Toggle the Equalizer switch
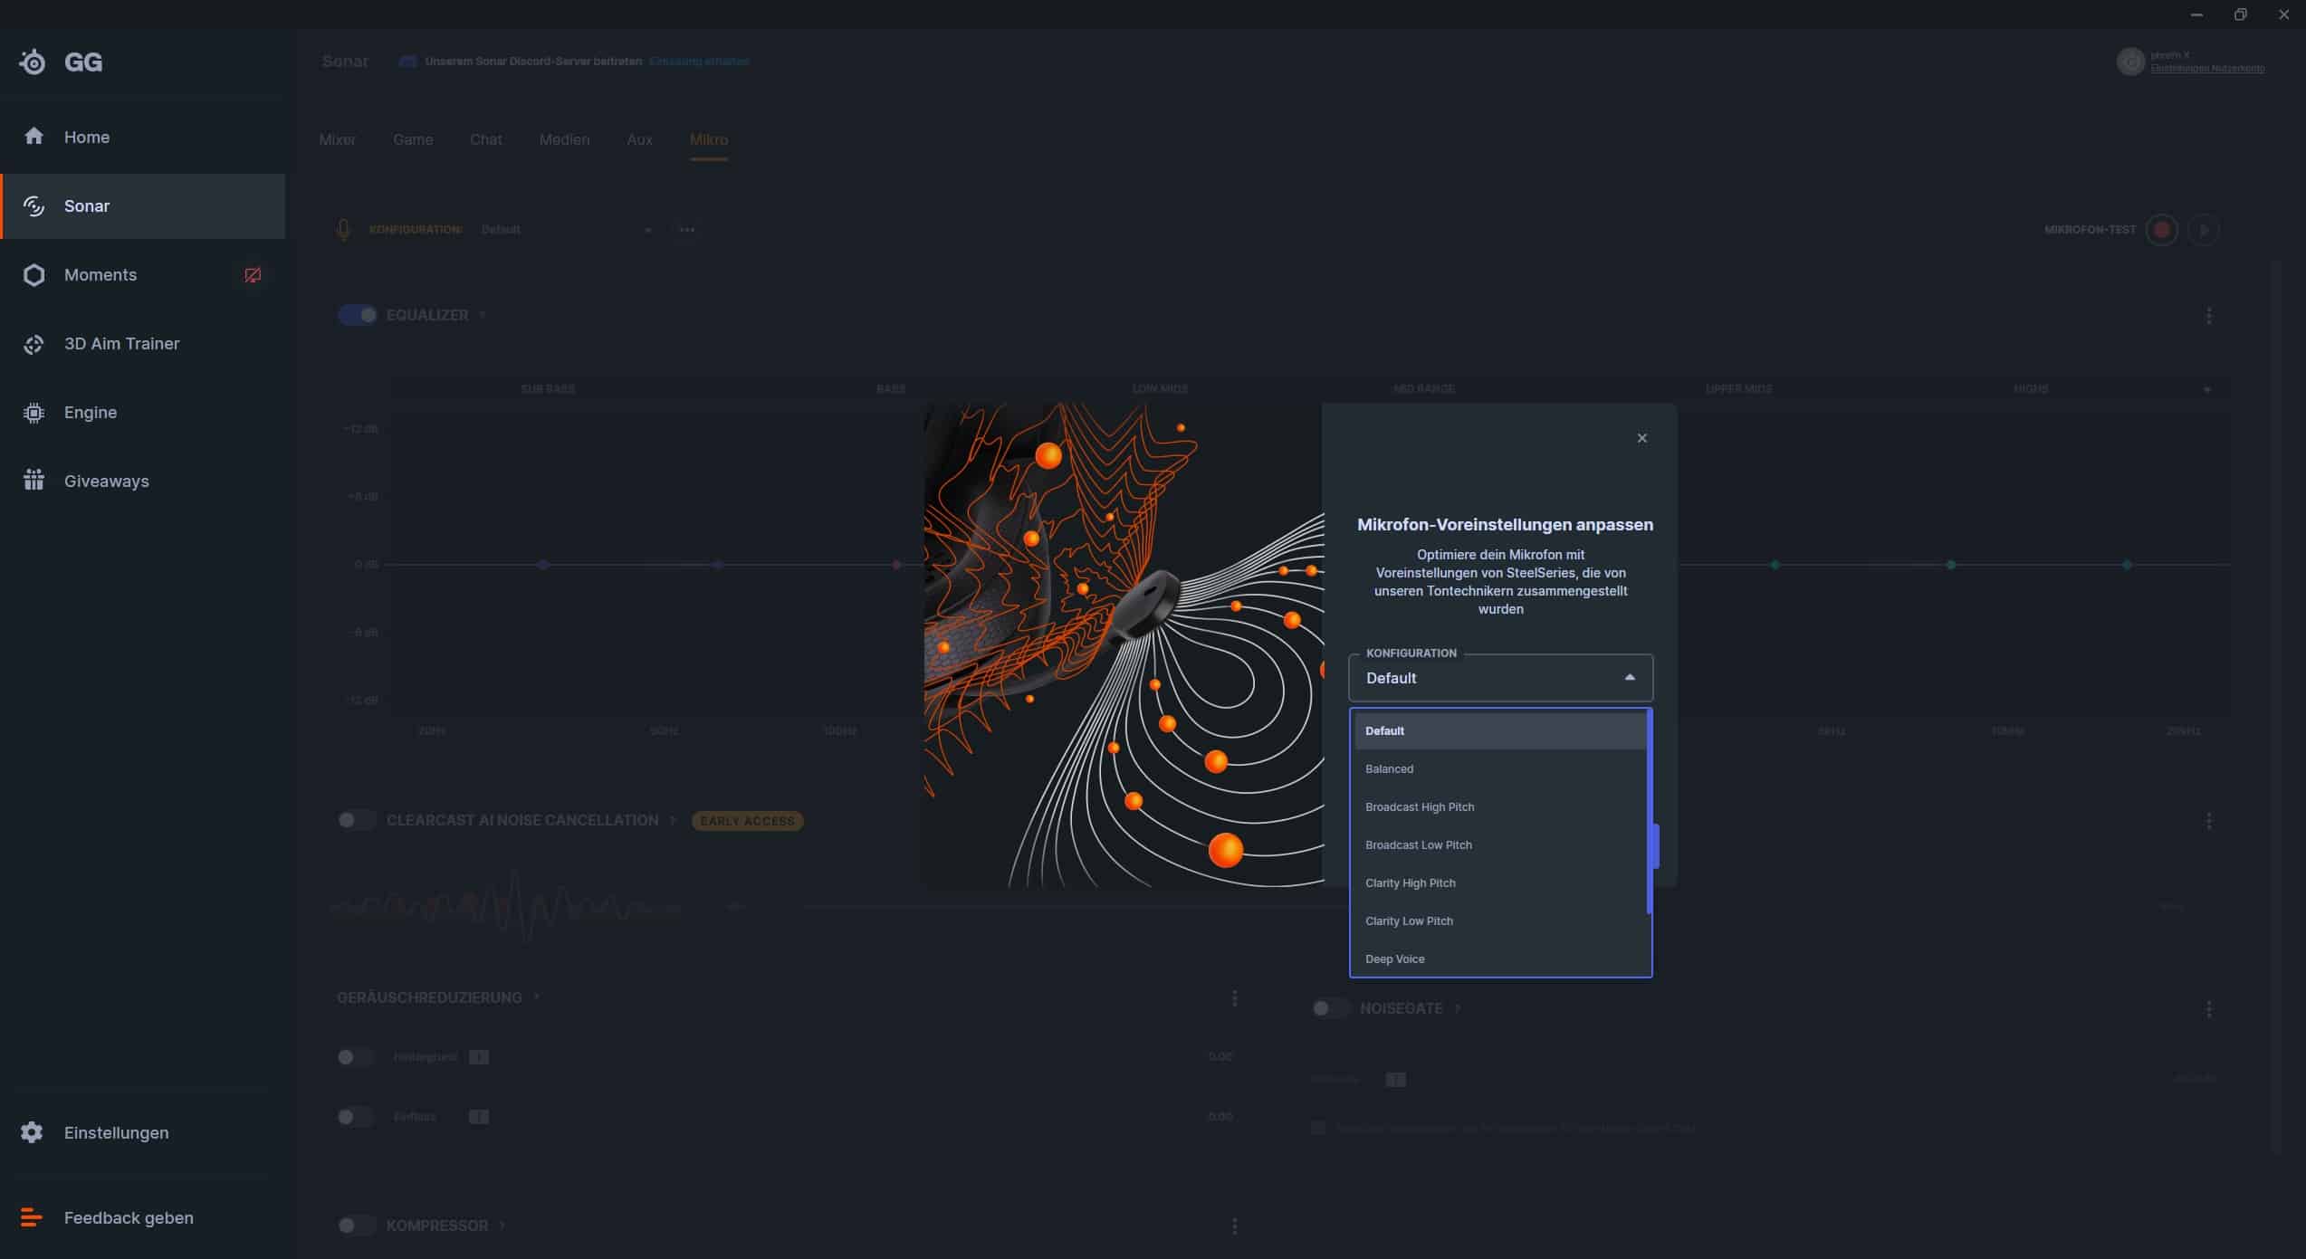2306x1259 pixels. pyautogui.click(x=358, y=315)
